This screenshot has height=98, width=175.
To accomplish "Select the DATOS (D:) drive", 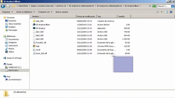I will click(x=13, y=71).
